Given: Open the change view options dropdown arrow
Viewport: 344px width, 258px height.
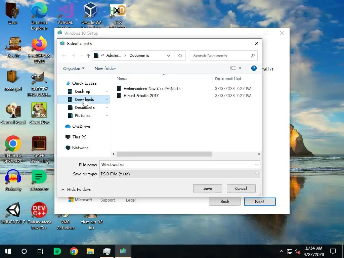Looking at the screenshot, I should coord(240,68).
